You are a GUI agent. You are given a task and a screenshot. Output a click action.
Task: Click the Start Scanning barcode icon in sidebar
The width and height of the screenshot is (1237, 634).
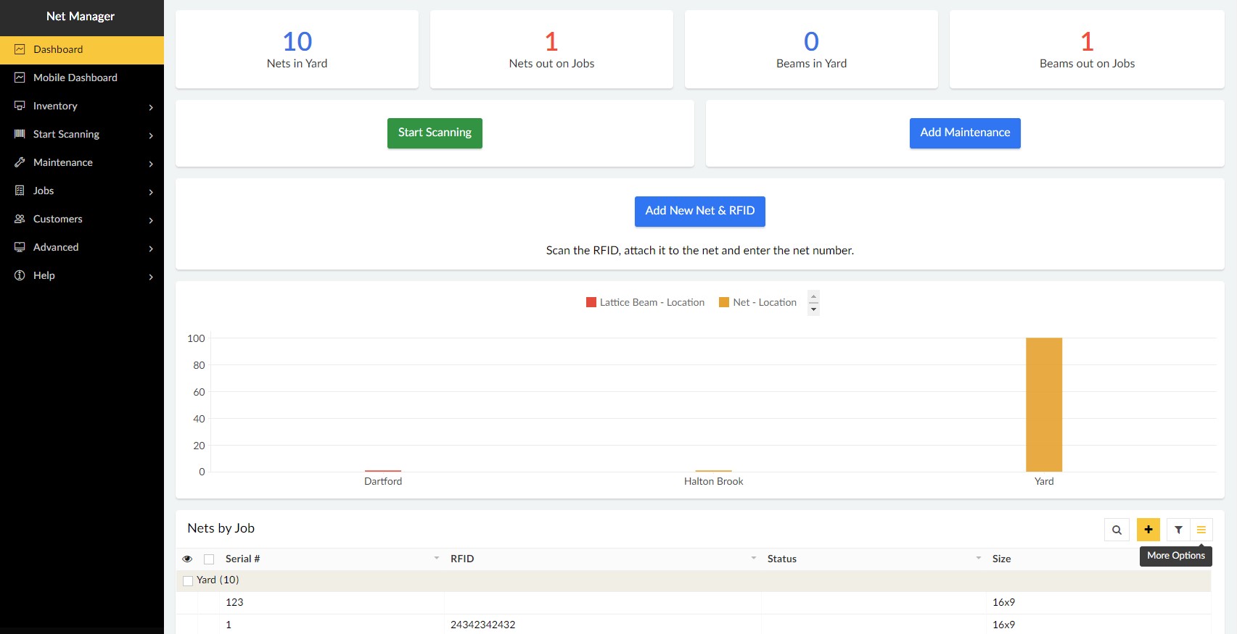20,134
